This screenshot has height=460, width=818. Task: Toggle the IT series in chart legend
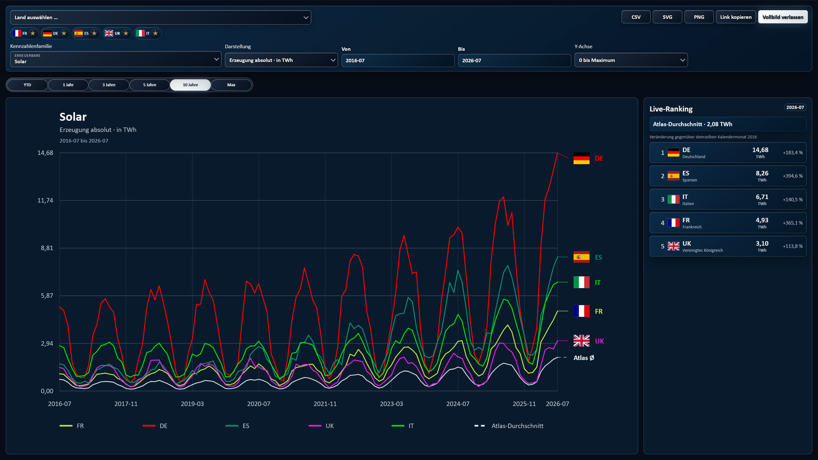pos(403,426)
